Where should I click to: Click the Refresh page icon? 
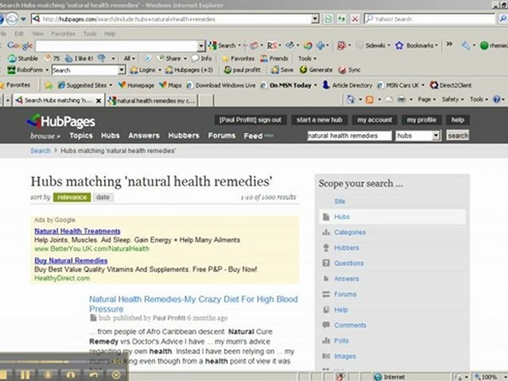click(x=342, y=19)
